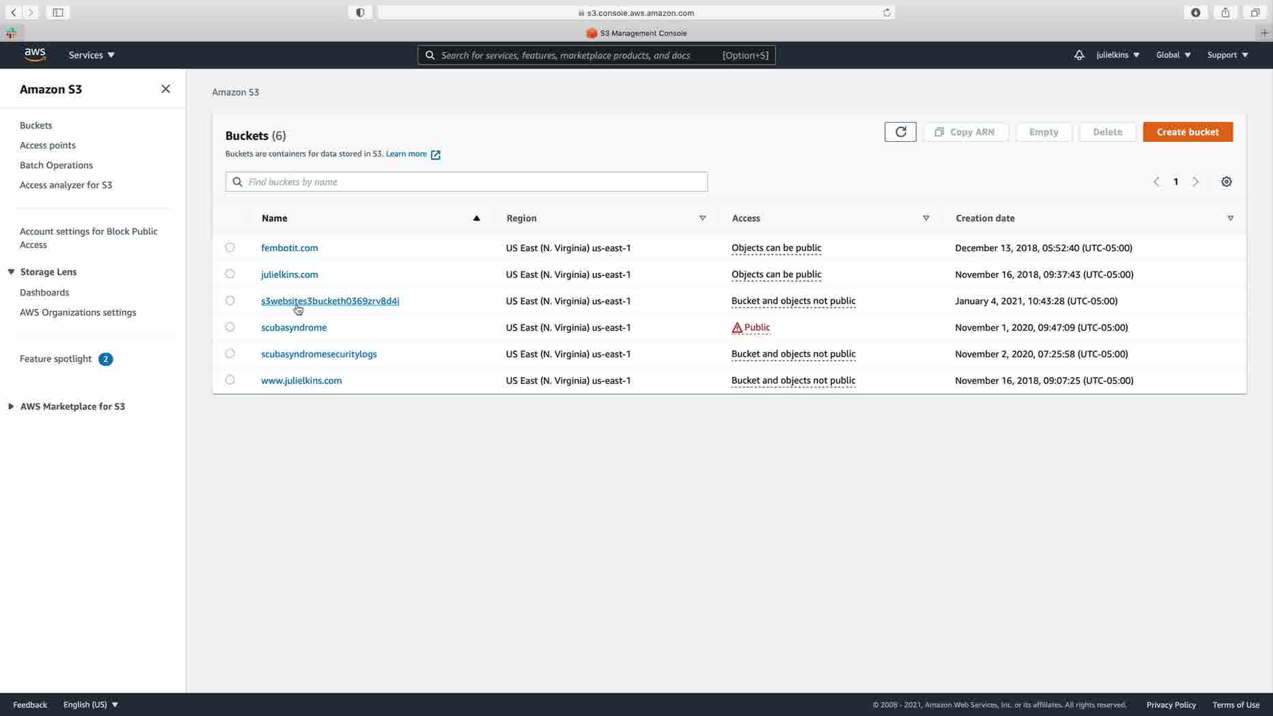Open the Privacy Policy footer link
Screen dimensions: 1273x716
point(1171,704)
